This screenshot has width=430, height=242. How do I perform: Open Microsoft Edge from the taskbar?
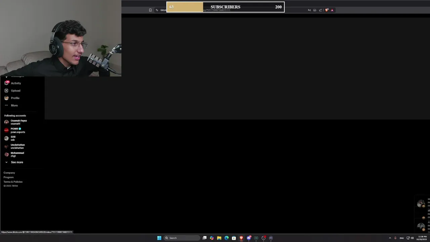[x=226, y=238]
